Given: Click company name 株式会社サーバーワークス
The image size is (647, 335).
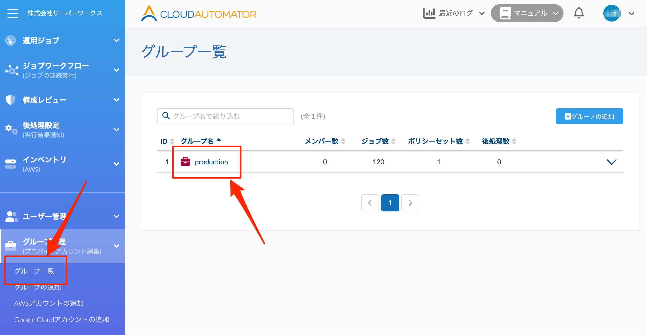Looking at the screenshot, I should [x=65, y=13].
